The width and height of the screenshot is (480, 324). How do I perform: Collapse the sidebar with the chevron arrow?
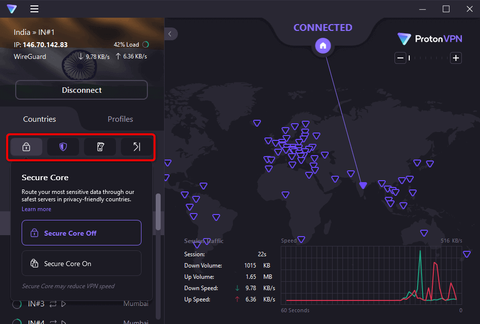pos(170,34)
